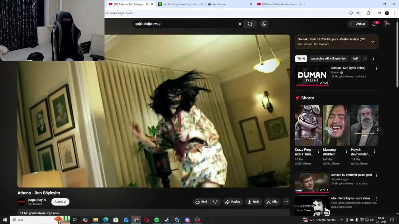Open Windows Start menu
399x224 pixels.
pos(5,220)
